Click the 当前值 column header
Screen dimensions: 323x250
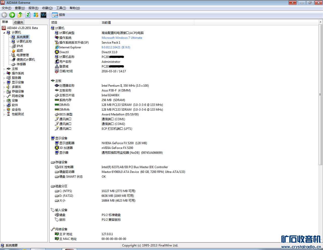(x=147, y=23)
